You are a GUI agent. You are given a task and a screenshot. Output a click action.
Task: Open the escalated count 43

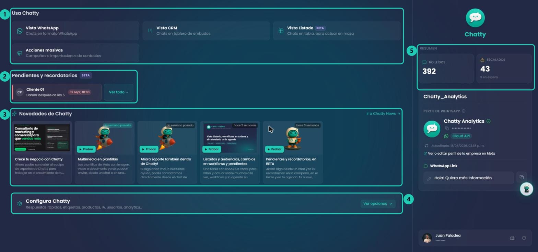coord(485,69)
